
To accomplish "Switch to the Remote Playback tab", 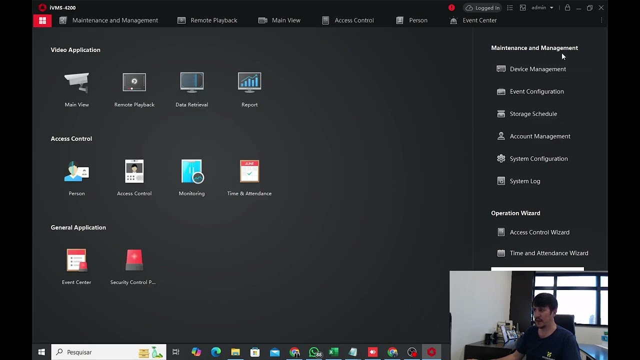I will 207,20.
